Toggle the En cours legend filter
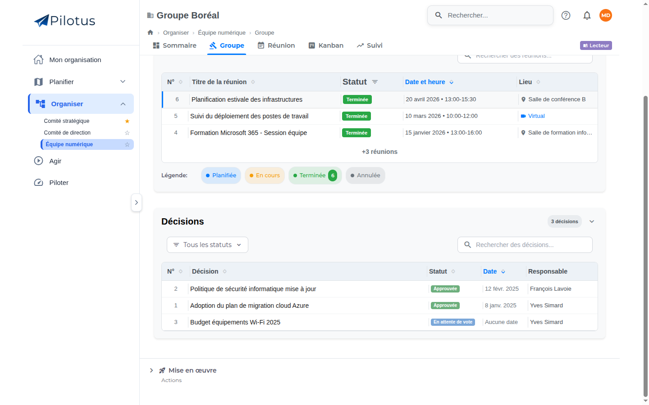The image size is (649, 405). 265,175
